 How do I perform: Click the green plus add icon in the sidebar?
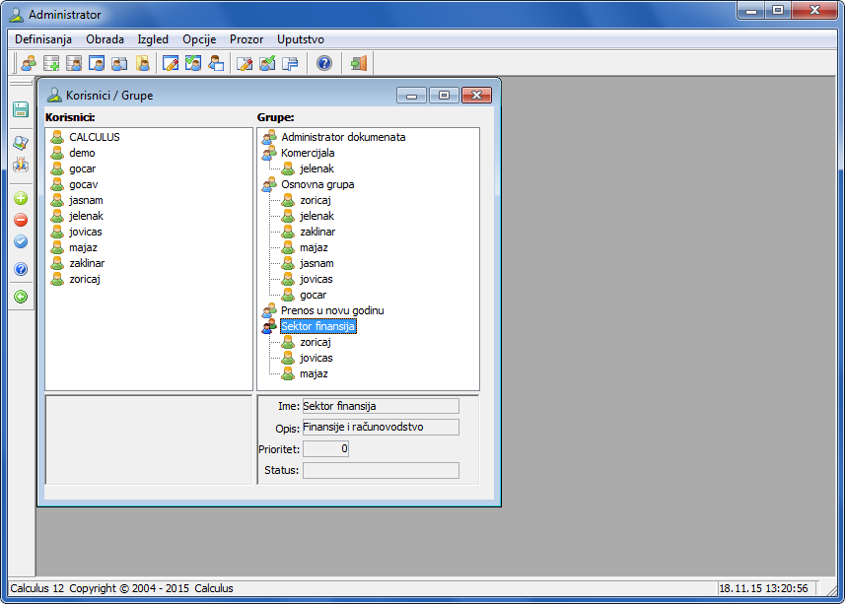point(21,198)
